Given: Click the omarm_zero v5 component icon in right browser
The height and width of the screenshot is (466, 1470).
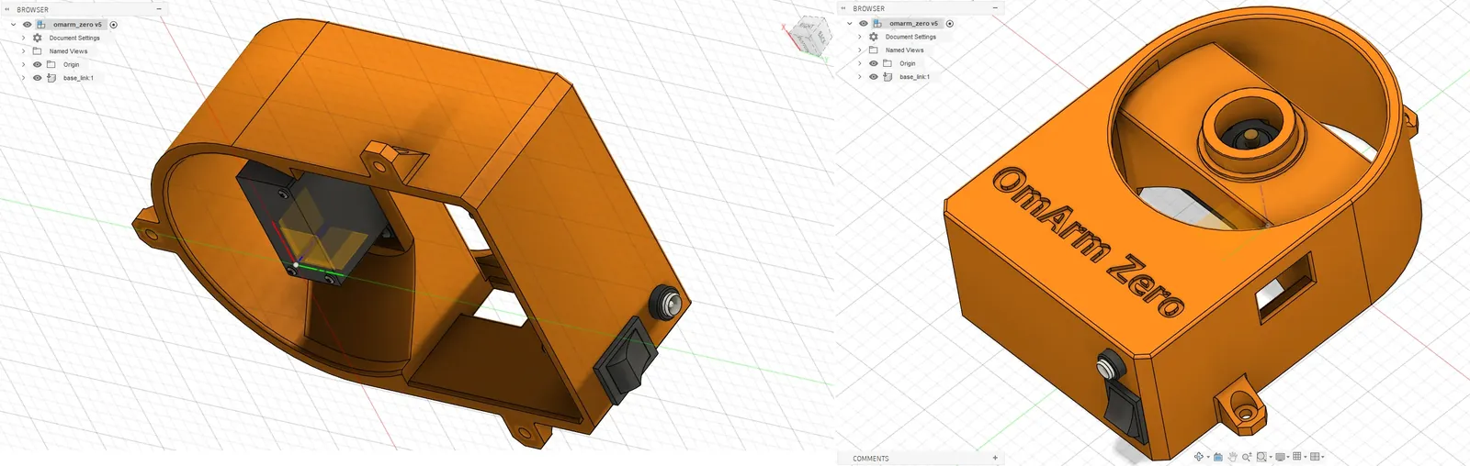Looking at the screenshot, I should 876,24.
